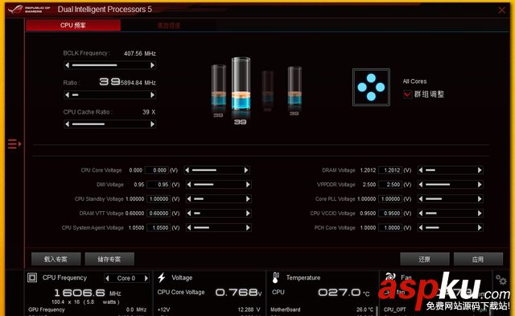Image resolution: width=515 pixels, height=316 pixels.
Task: Click the 储存专案 save profile button
Action: [109, 259]
